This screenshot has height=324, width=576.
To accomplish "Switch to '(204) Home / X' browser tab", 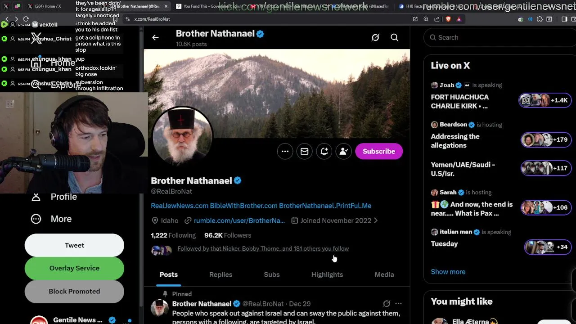I will pyautogui.click(x=47, y=6).
